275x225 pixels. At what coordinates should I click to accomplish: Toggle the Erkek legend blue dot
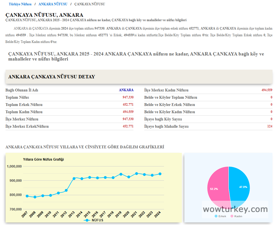click(x=216, y=216)
